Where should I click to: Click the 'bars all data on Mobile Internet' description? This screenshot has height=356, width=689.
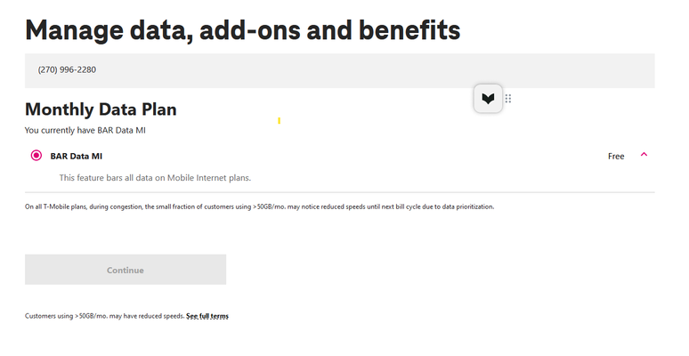click(155, 178)
